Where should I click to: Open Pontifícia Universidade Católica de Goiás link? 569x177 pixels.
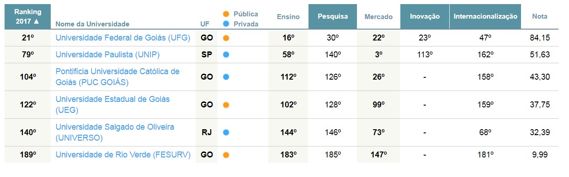(x=117, y=77)
